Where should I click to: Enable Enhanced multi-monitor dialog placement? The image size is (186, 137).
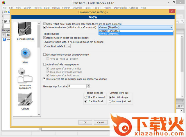tap(44, 54)
